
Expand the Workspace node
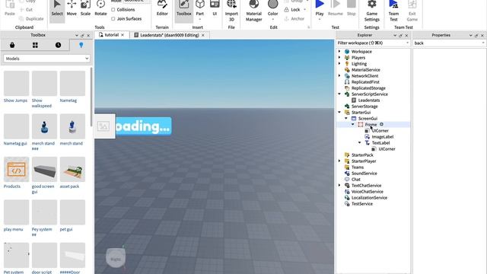pyautogui.click(x=339, y=51)
